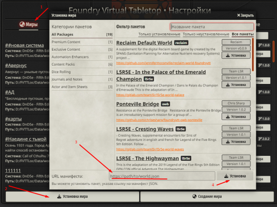The width and height of the screenshot is (277, 207).
Task: Install Reclaim Default World package
Action: click(236, 55)
